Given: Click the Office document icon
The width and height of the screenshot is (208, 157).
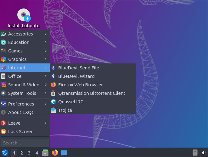Looking at the screenshot, I should coord(3,76).
